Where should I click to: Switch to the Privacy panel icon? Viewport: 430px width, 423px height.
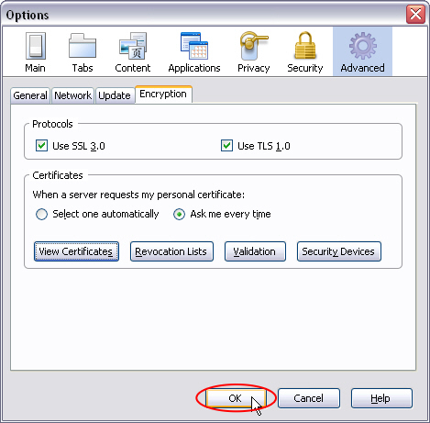(254, 52)
